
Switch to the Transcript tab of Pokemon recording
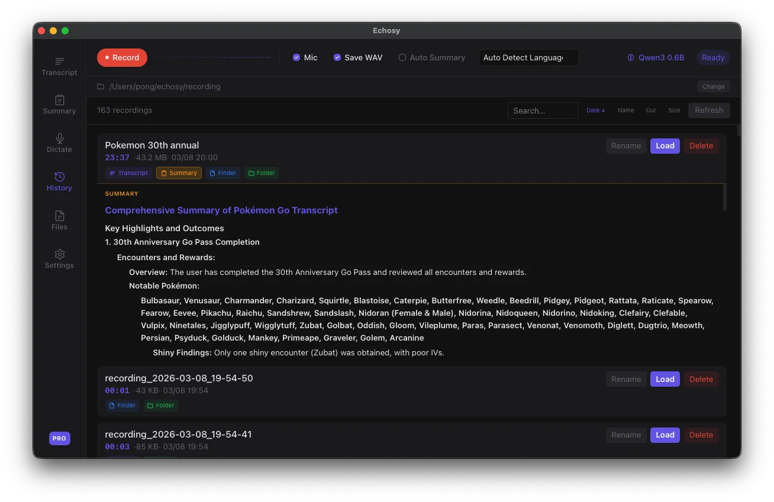(x=128, y=173)
